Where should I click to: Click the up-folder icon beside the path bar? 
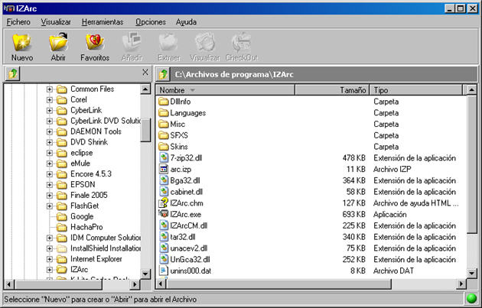(164, 74)
